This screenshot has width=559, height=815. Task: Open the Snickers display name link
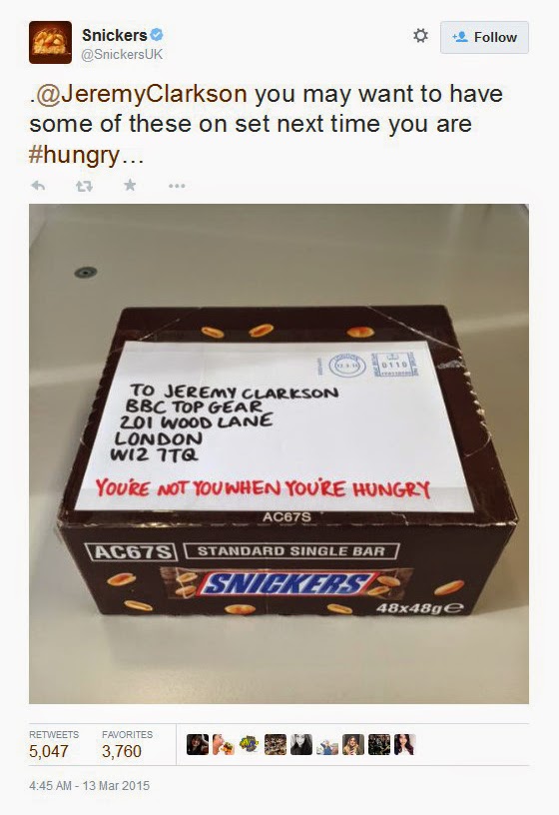114,35
